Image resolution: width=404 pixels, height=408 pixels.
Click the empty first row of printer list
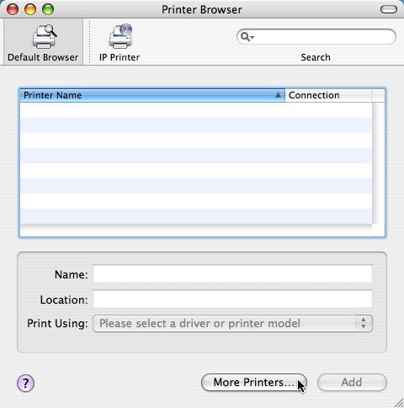pyautogui.click(x=196, y=110)
